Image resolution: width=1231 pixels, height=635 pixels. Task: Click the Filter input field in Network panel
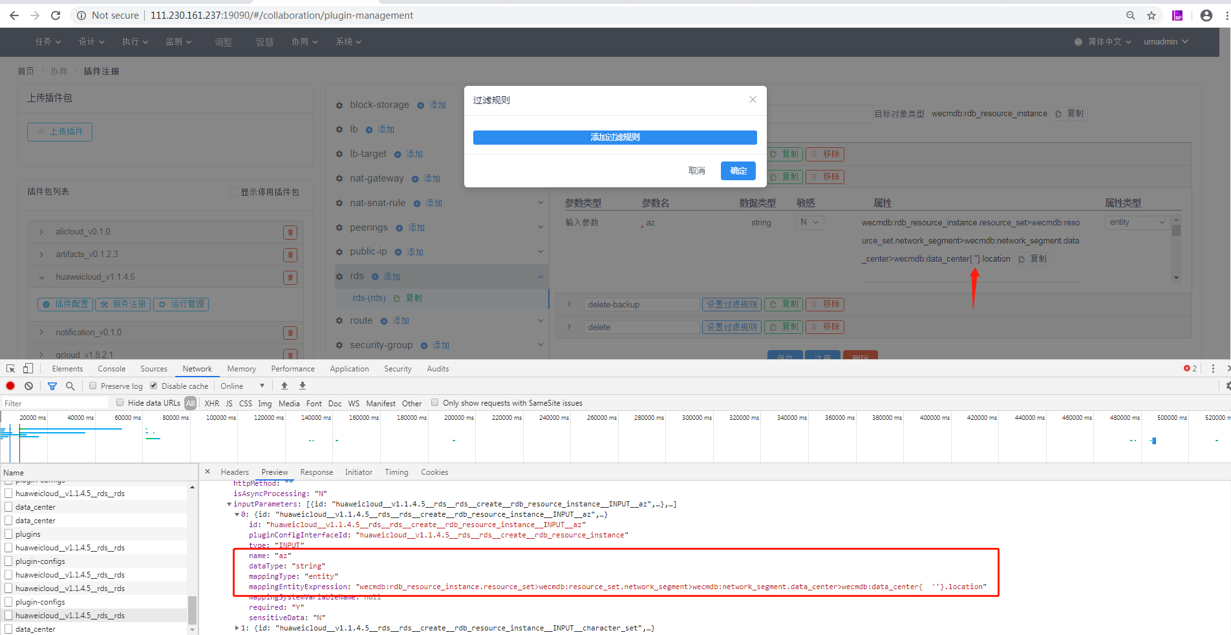pyautogui.click(x=55, y=402)
